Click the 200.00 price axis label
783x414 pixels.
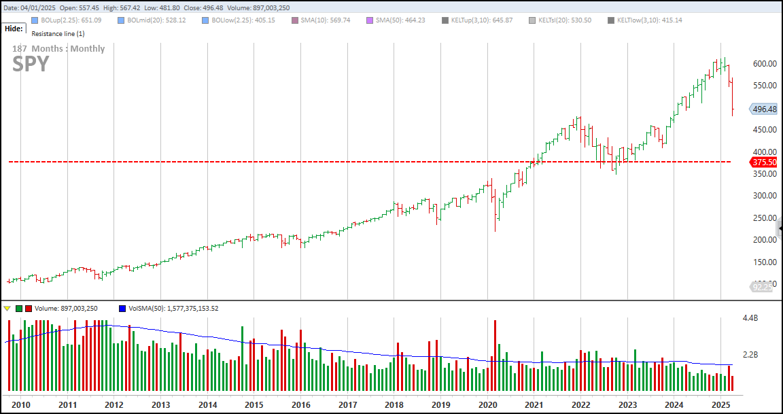click(766, 240)
